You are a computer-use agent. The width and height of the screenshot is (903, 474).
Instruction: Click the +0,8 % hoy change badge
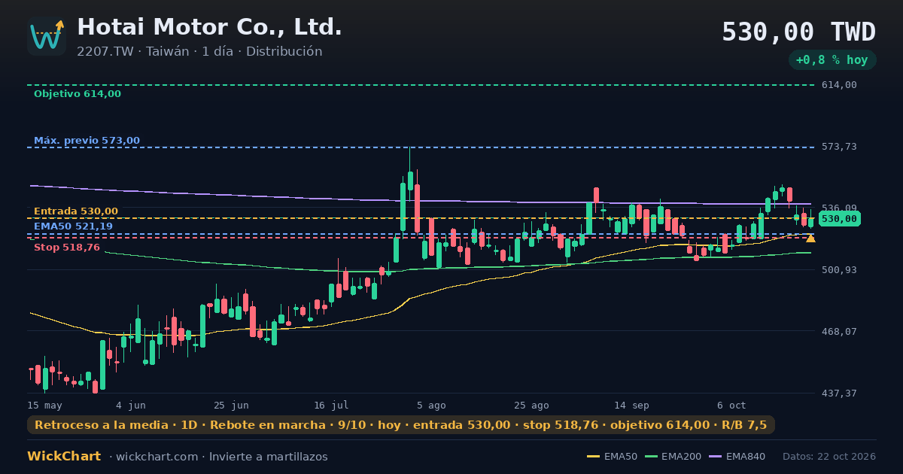coord(832,60)
